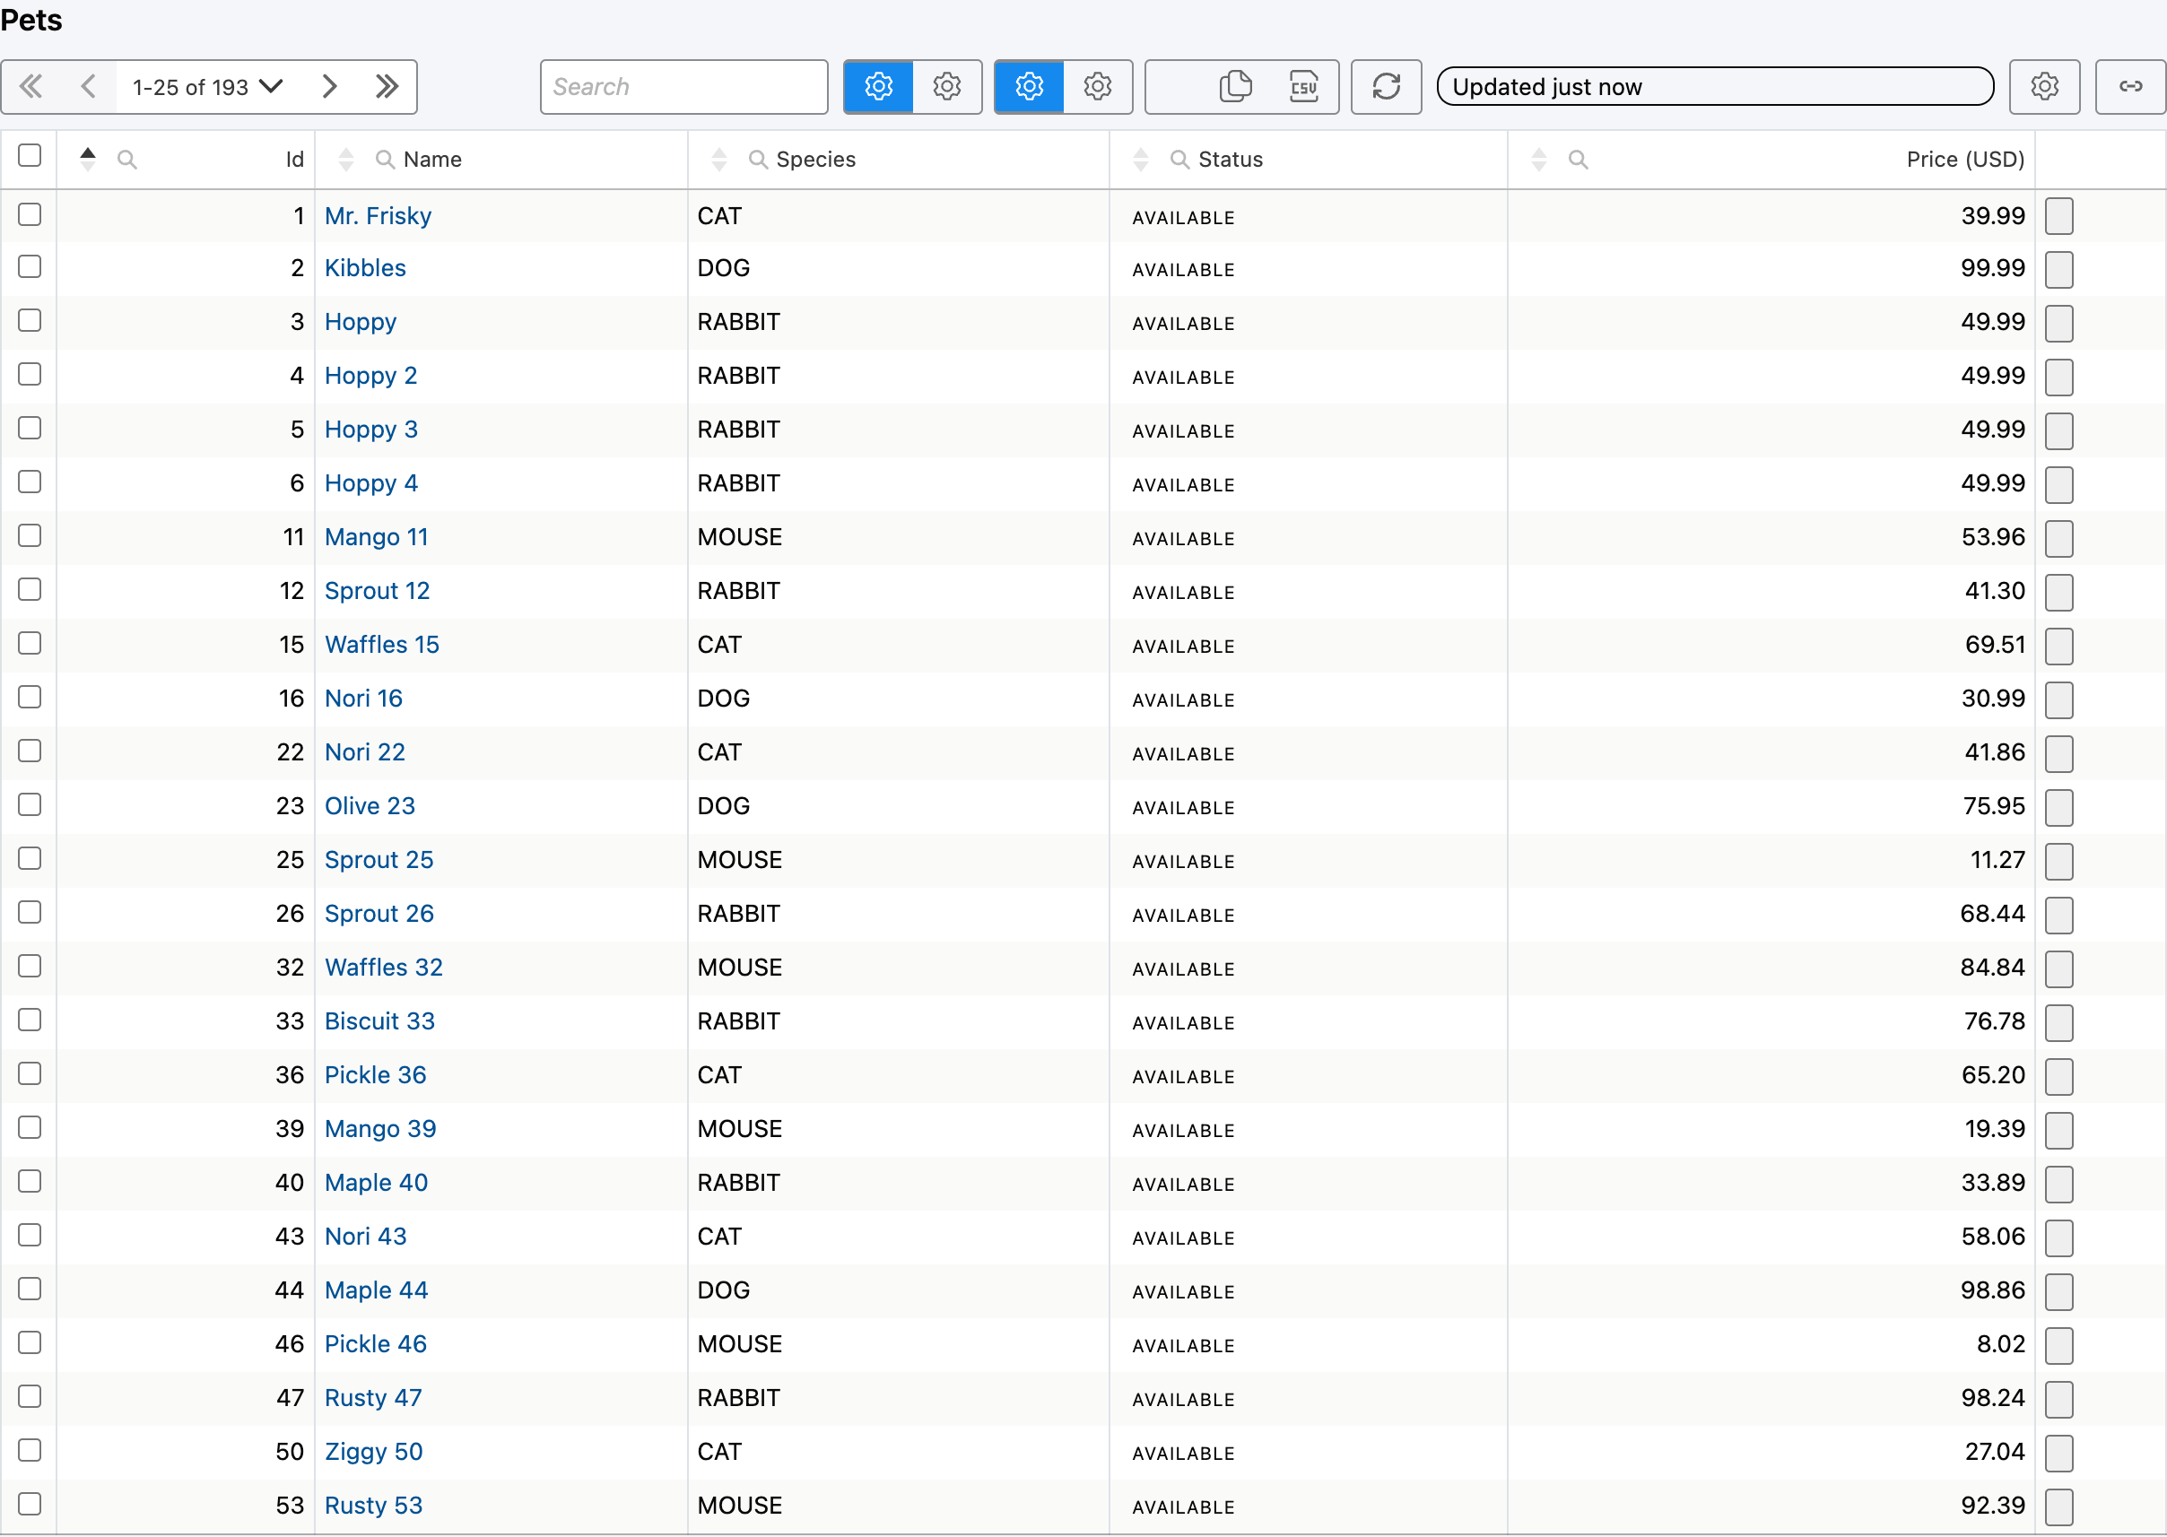This screenshot has width=2167, height=1537.
Task: Click the Updated just now status box
Action: coord(1714,87)
